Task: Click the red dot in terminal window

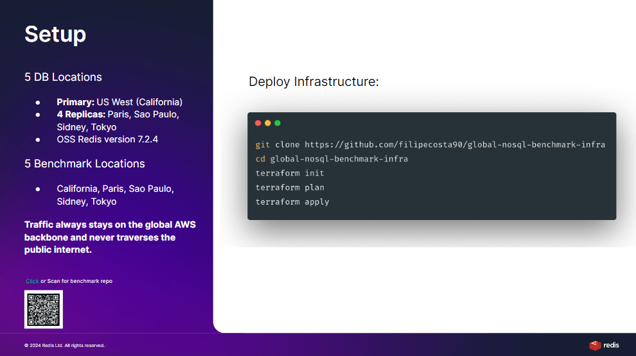Action: (x=258, y=123)
